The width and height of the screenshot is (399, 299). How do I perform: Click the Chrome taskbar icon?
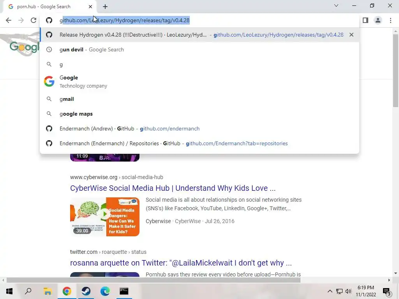point(67,291)
